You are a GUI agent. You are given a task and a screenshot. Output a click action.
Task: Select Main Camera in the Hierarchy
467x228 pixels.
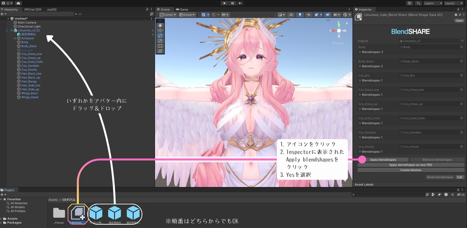click(27, 23)
